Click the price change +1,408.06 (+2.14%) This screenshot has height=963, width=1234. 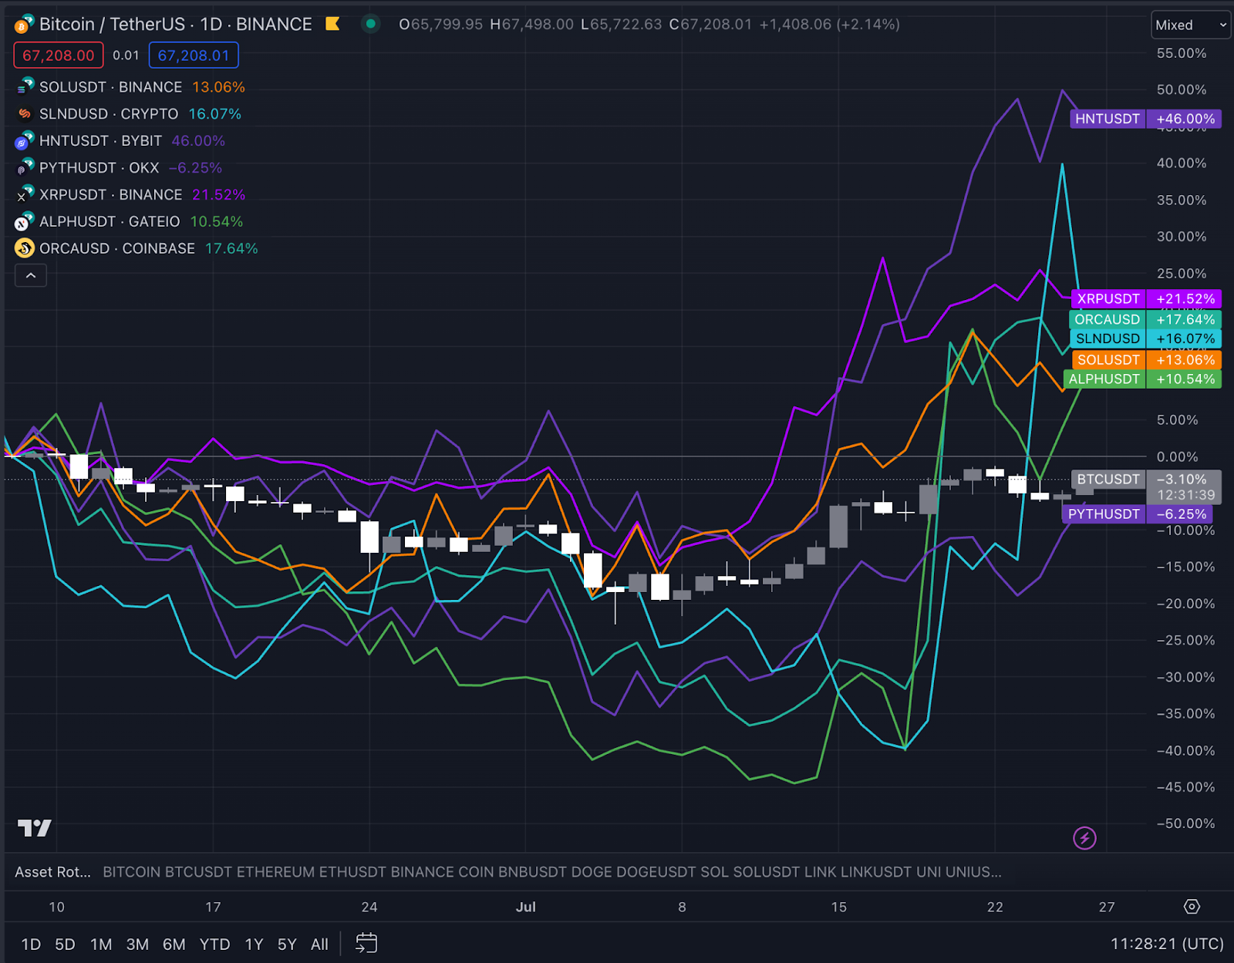[830, 25]
